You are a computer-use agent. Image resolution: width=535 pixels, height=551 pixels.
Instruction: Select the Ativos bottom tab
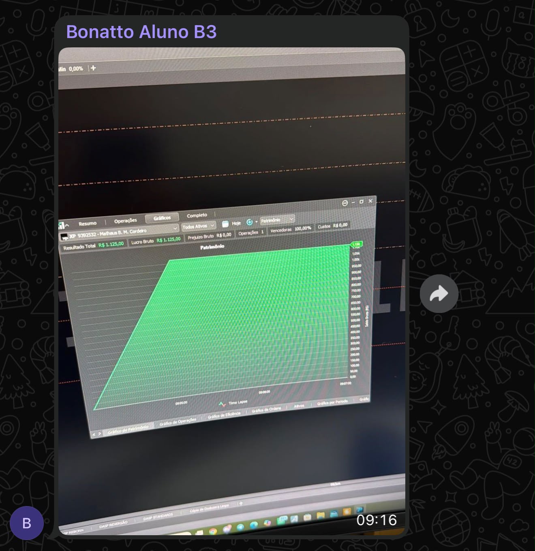pyautogui.click(x=299, y=406)
